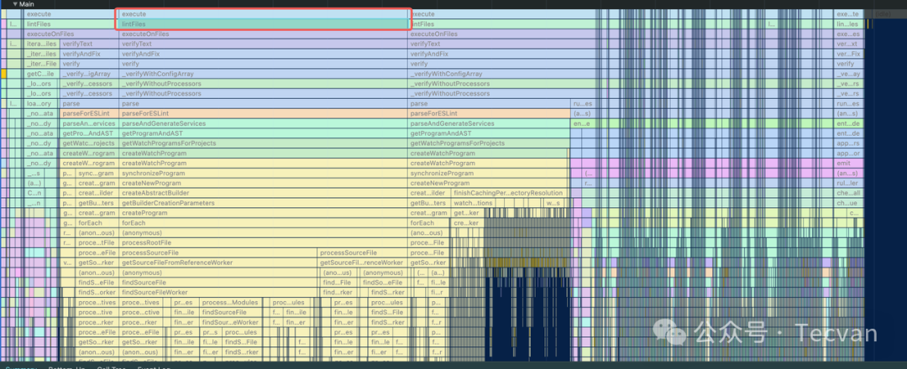Select the 'exe...es' call frame

(849, 34)
